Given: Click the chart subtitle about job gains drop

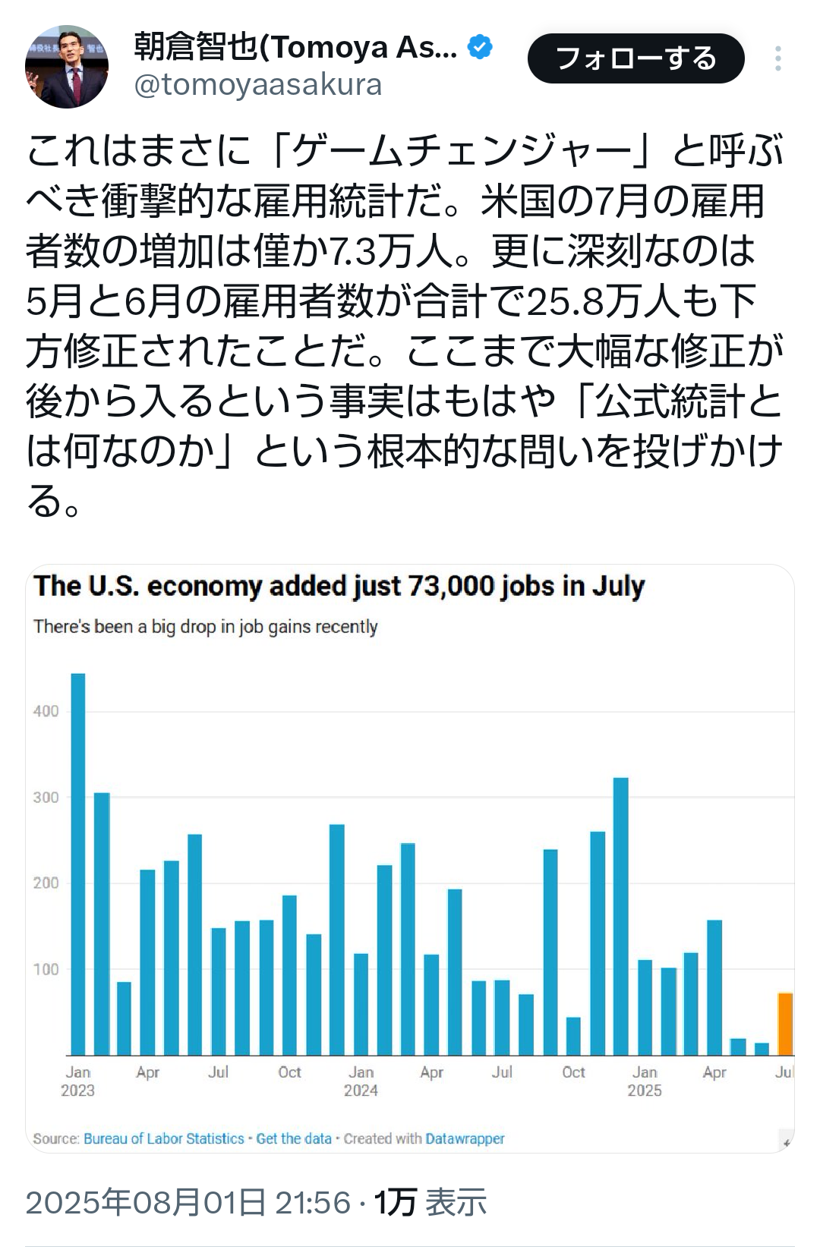Looking at the screenshot, I should tap(205, 627).
